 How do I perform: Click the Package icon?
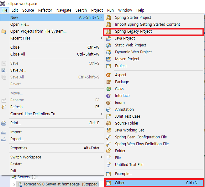108,82
